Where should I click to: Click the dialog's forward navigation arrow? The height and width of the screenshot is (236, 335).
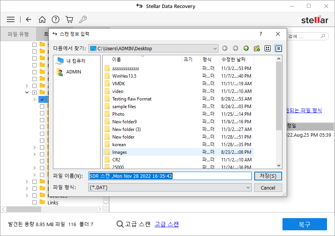[235, 48]
